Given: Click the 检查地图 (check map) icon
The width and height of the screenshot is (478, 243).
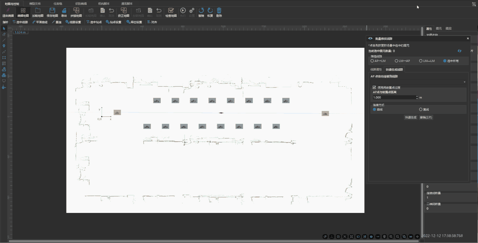Looking at the screenshot, I should coord(171,11).
